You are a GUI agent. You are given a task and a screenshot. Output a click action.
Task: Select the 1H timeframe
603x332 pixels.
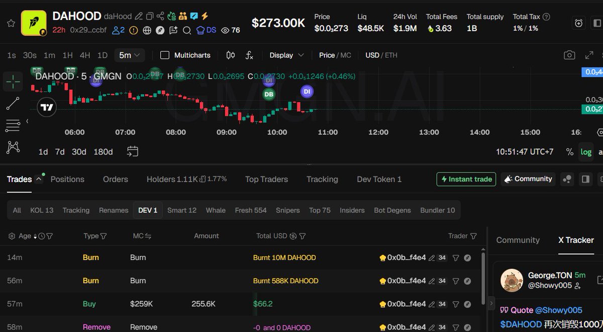tap(67, 55)
